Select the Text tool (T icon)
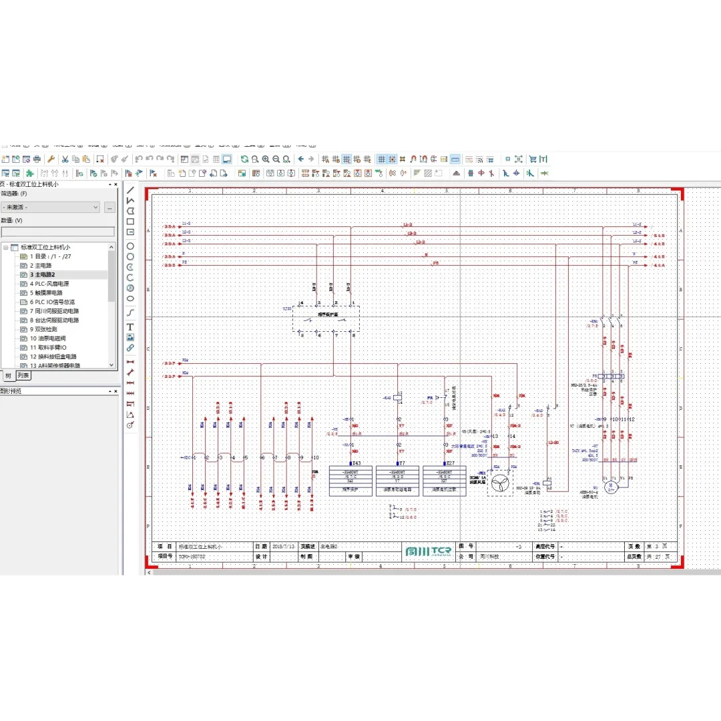The image size is (721, 721). [x=131, y=327]
